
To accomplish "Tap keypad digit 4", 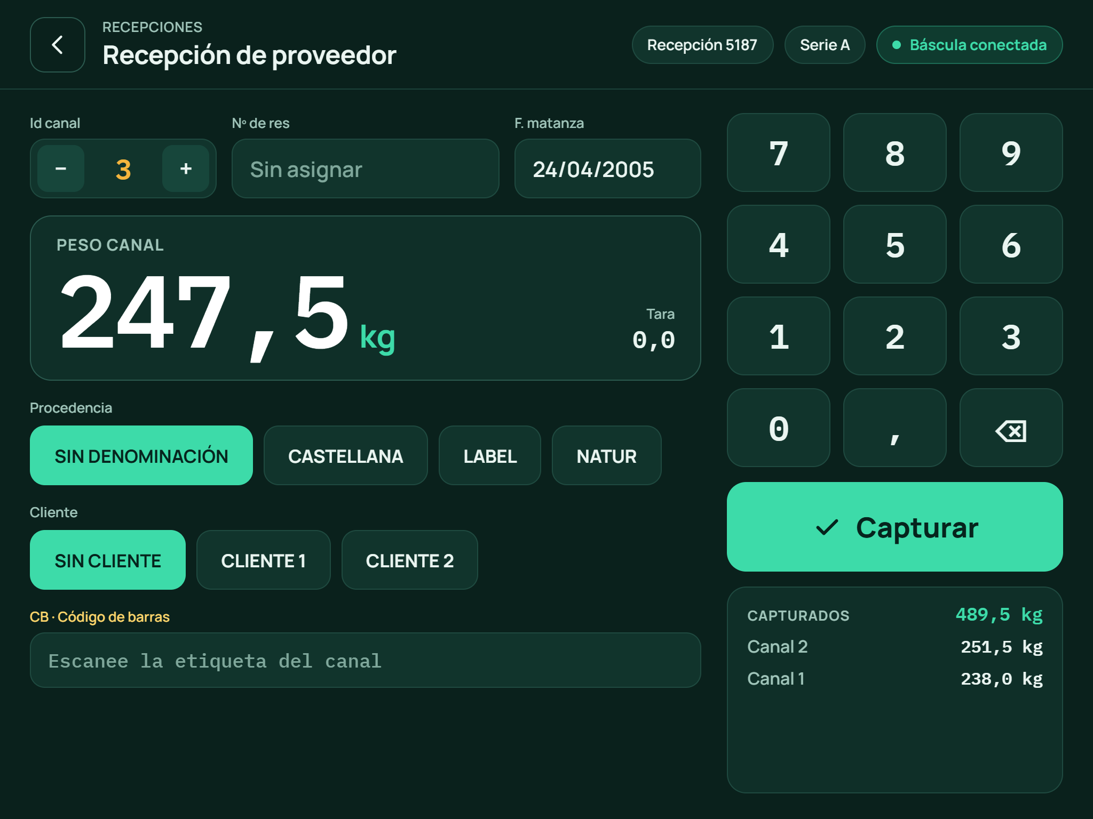I will [x=779, y=244].
